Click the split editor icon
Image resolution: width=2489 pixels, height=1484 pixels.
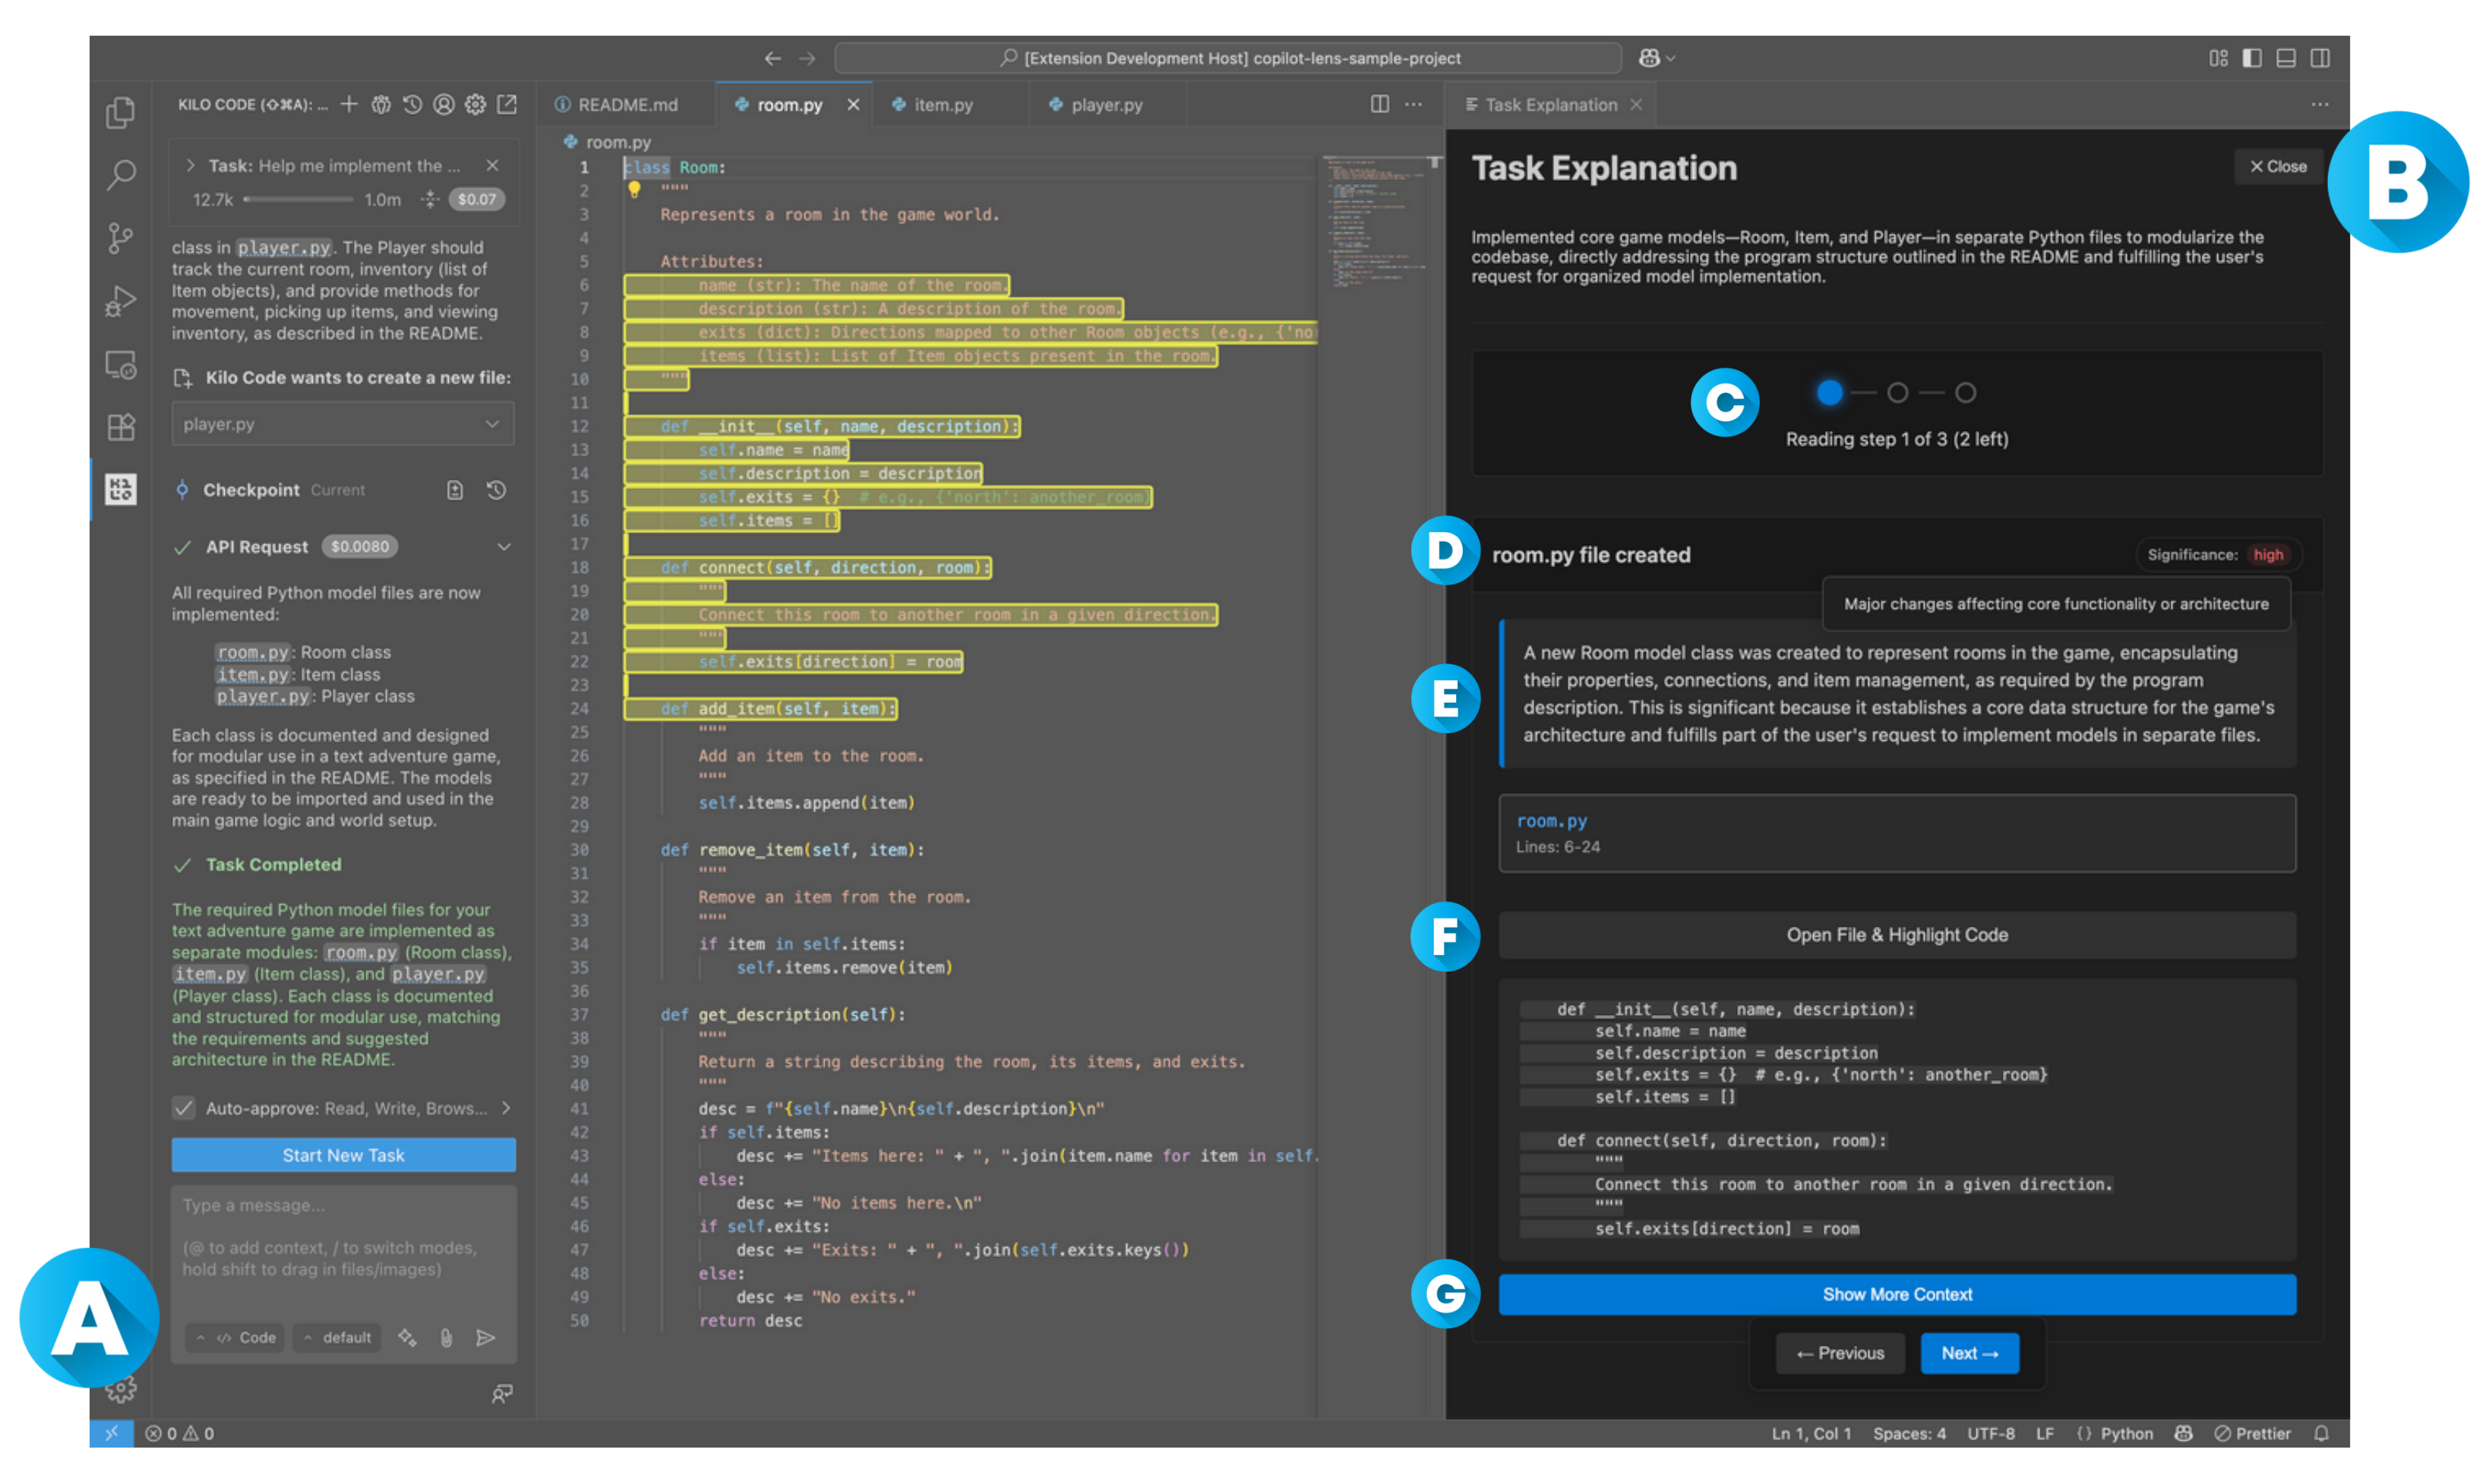tap(1379, 105)
